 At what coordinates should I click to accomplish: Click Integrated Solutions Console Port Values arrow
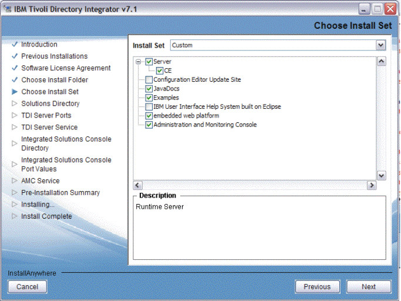[x=15, y=164]
